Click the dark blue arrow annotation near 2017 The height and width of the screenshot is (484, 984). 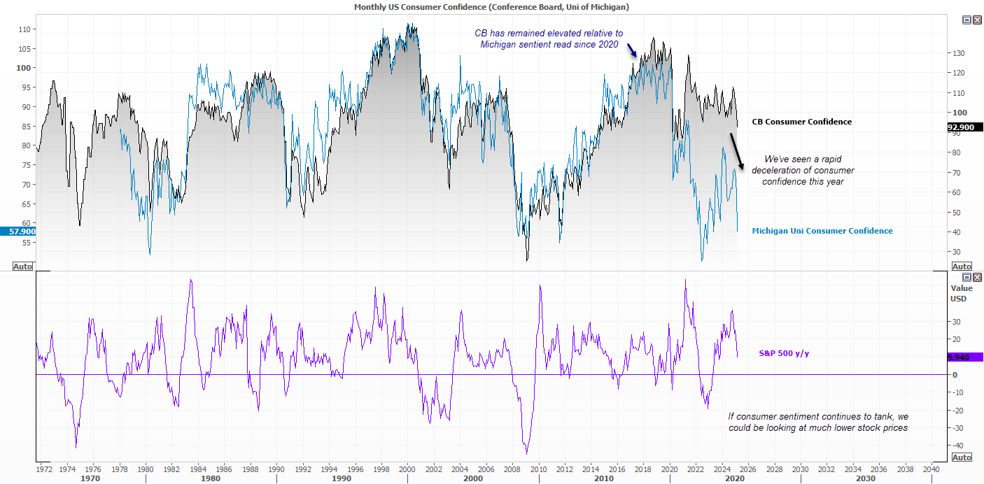pos(632,50)
